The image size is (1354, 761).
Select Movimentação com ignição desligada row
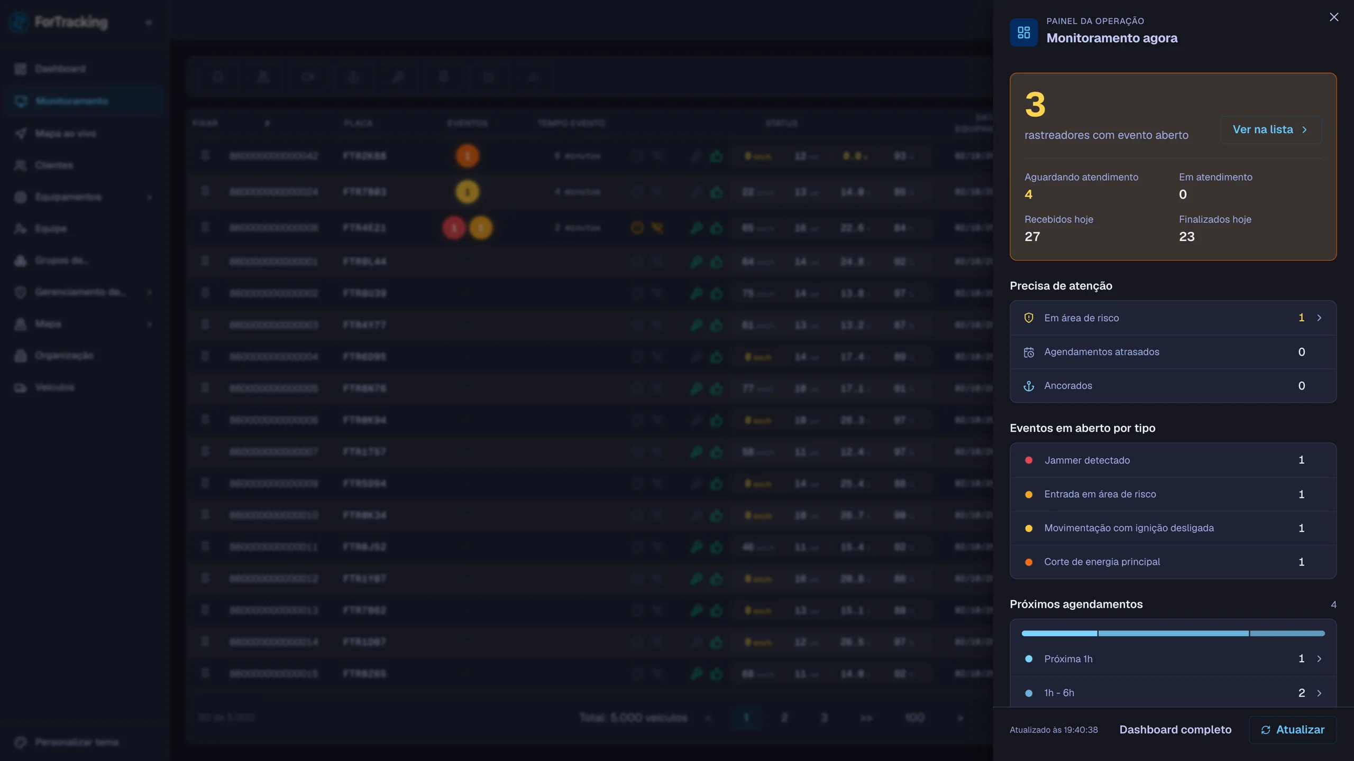click(1173, 528)
